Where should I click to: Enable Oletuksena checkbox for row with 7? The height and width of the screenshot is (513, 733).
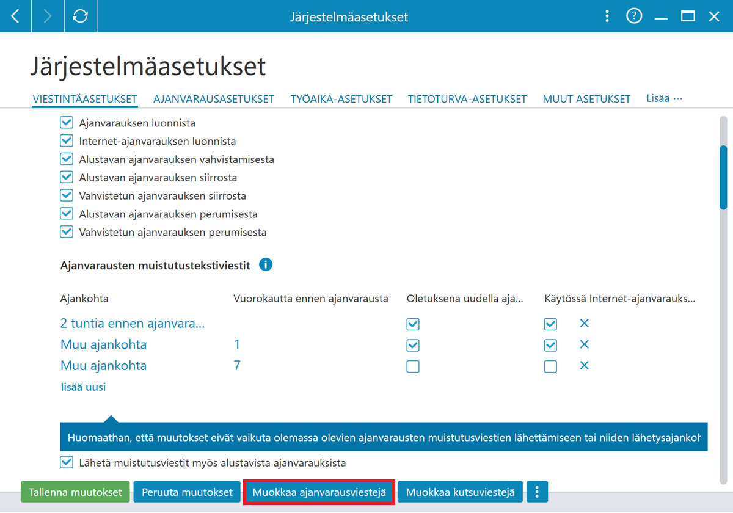point(413,366)
